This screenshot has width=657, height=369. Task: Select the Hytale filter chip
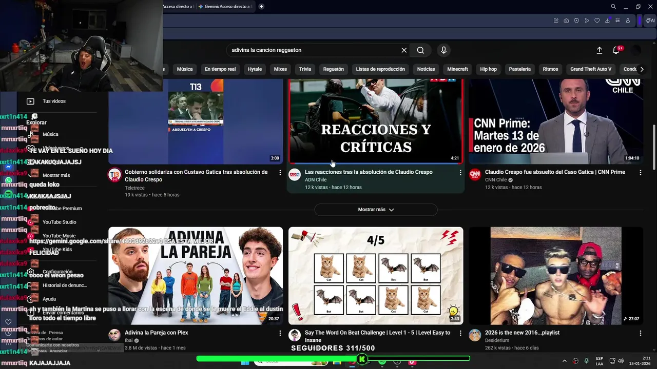(x=255, y=69)
